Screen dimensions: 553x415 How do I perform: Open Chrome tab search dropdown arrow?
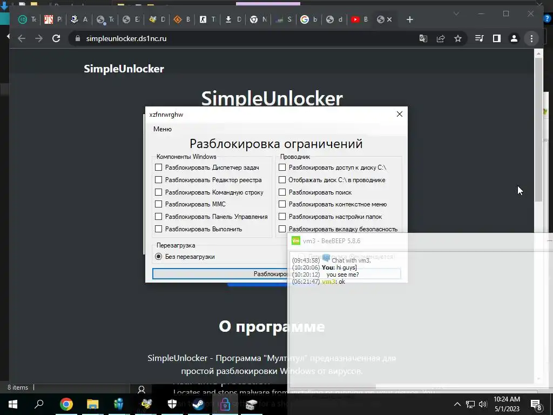pyautogui.click(x=456, y=14)
